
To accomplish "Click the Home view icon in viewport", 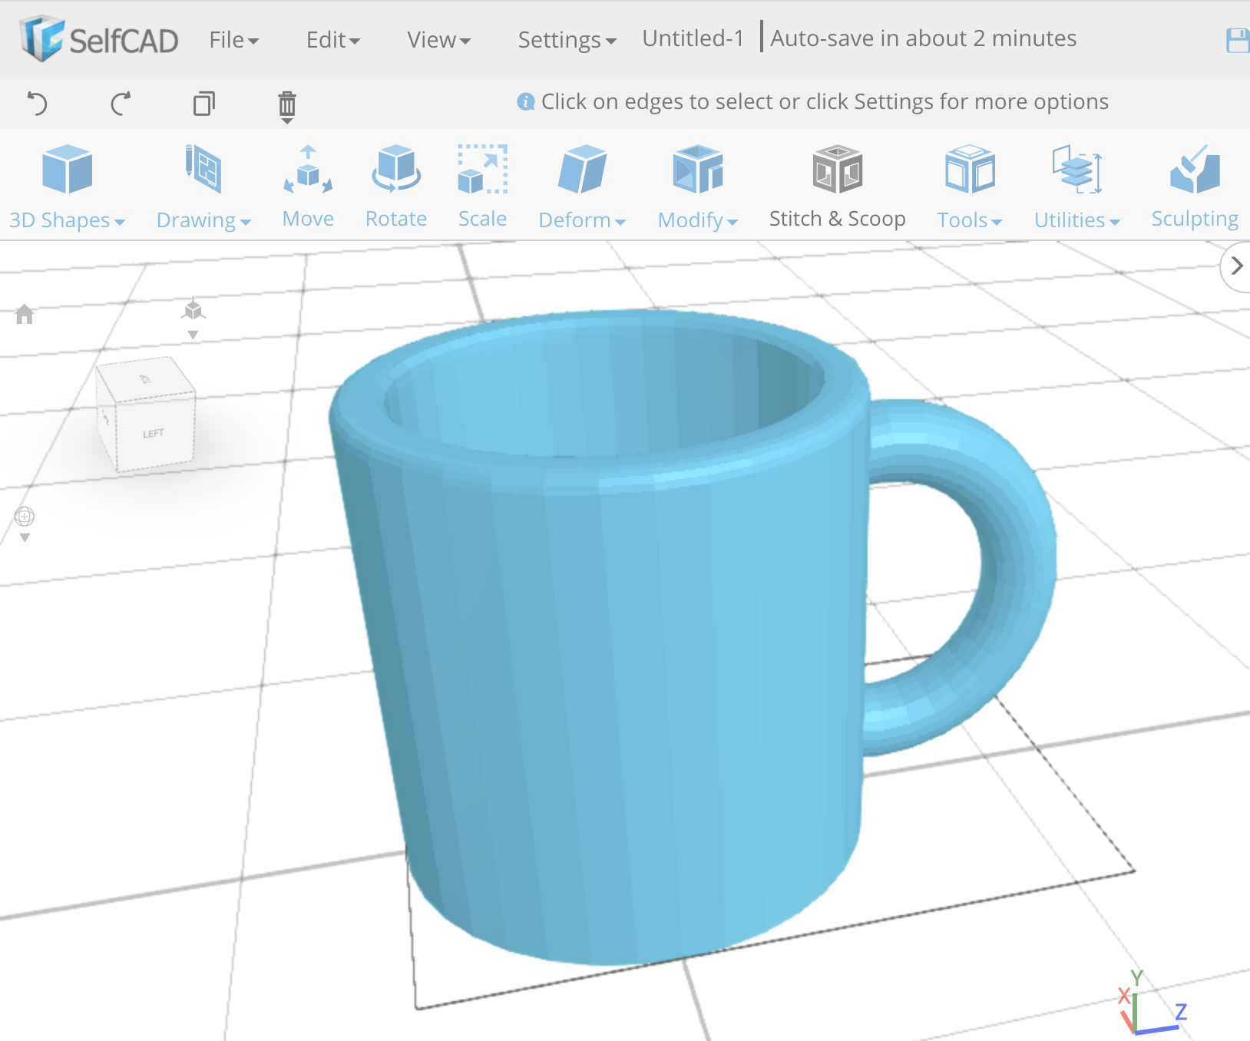I will (x=25, y=314).
